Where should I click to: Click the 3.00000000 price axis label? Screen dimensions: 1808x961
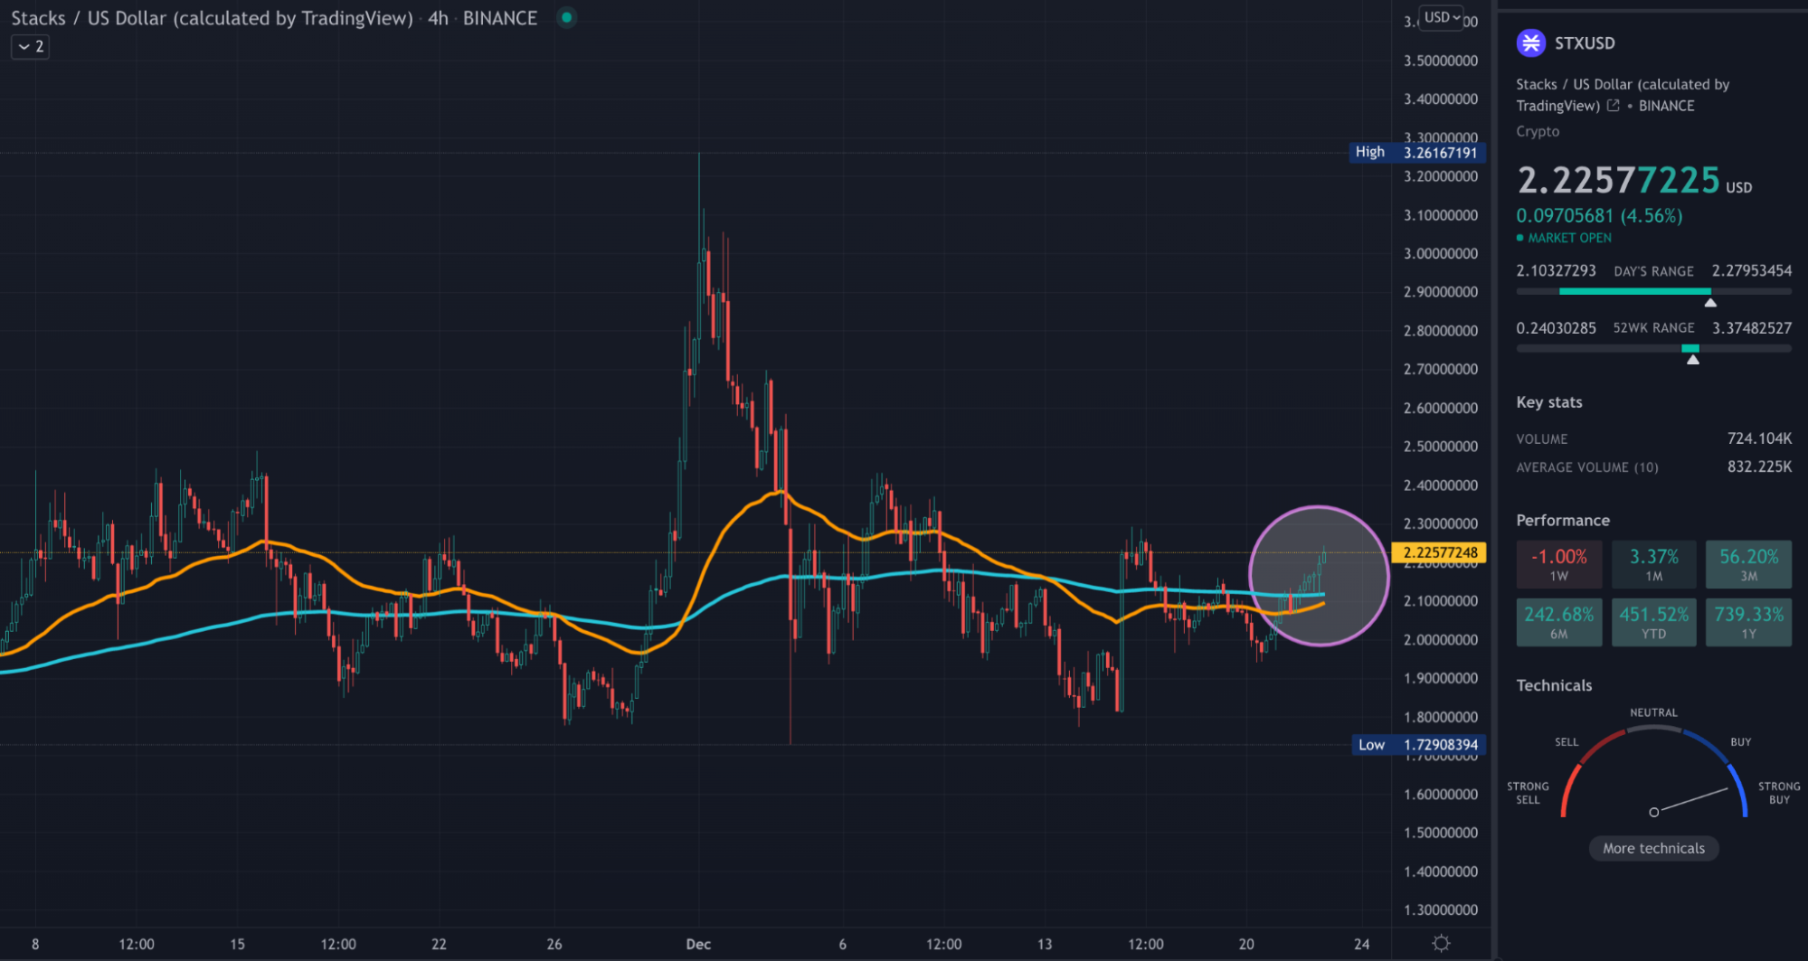tap(1440, 253)
